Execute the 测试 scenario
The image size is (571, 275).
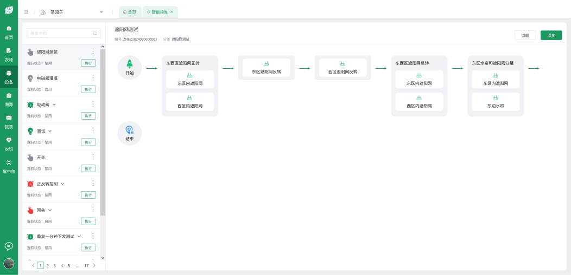(x=88, y=142)
